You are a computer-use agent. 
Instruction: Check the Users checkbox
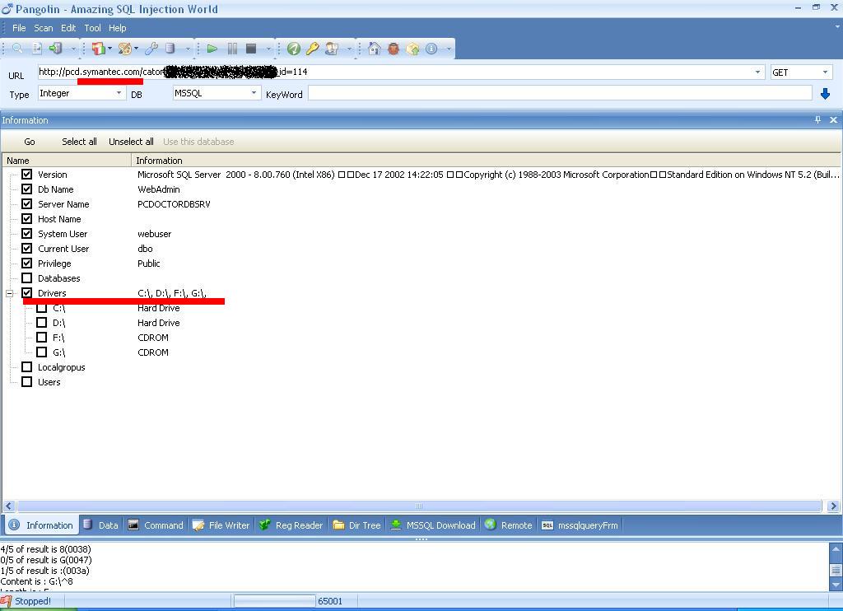(26, 381)
